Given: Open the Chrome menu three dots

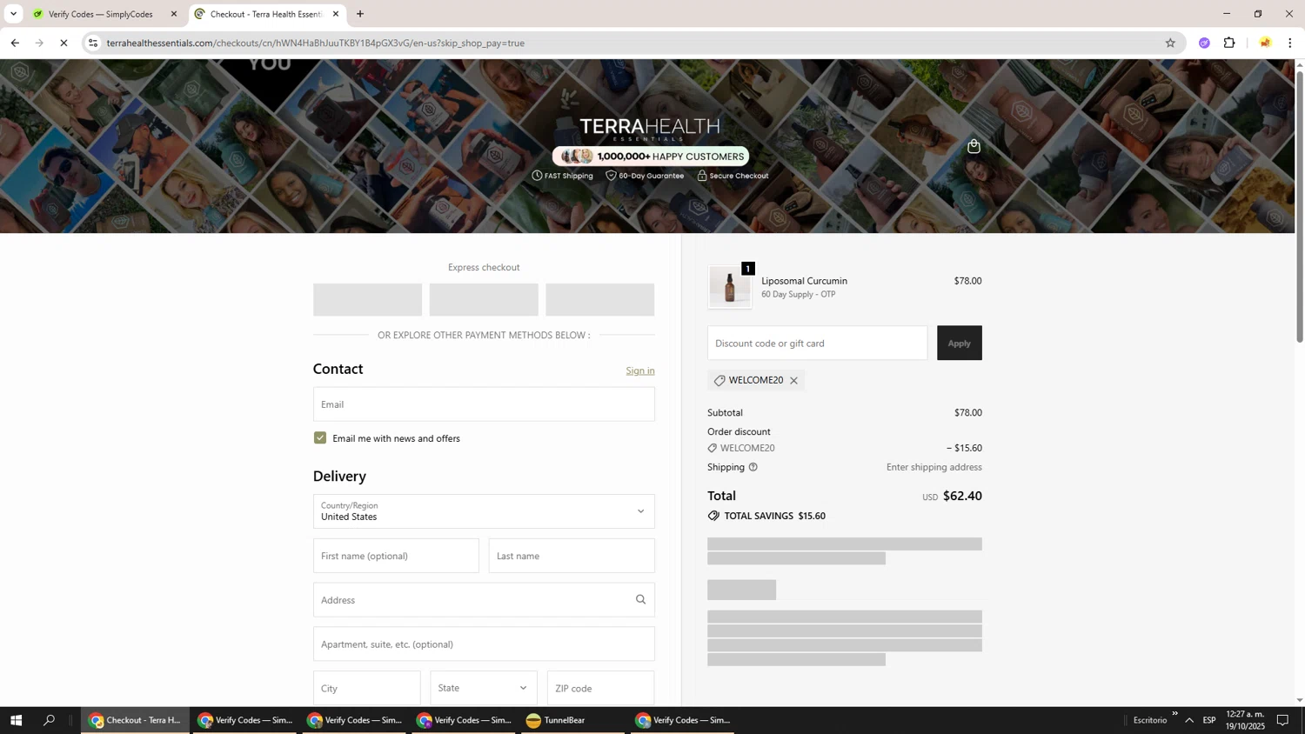Looking at the screenshot, I should coord(1290,43).
